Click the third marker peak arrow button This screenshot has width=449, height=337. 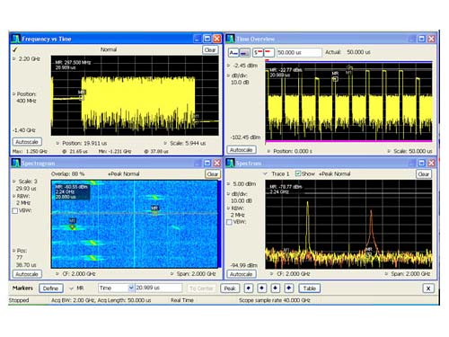[276, 288]
